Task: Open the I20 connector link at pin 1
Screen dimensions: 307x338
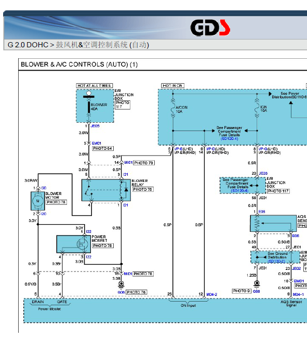Action: tap(44, 188)
